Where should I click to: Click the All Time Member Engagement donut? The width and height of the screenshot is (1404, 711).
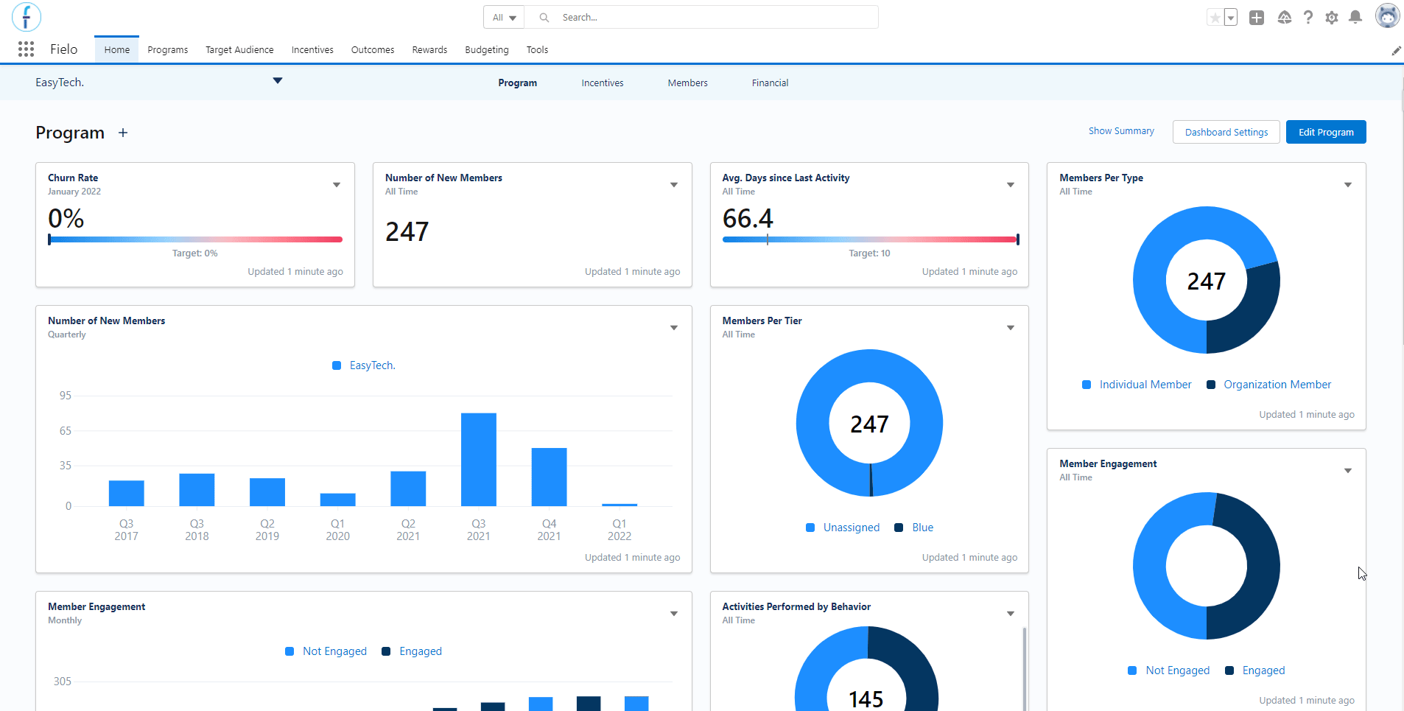(1207, 566)
